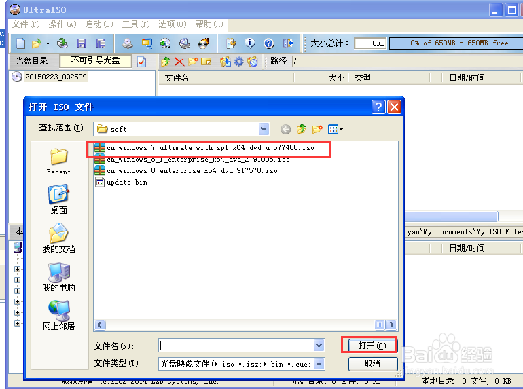Expand the soft look-in combo box
Screen dimensions: 523x389
[264, 129]
